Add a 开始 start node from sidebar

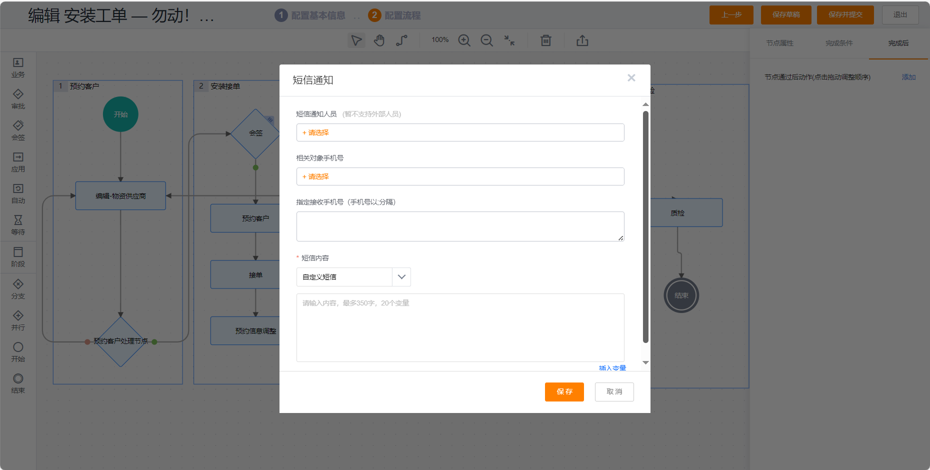pos(18,352)
